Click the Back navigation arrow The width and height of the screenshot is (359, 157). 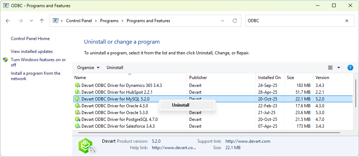point(8,21)
